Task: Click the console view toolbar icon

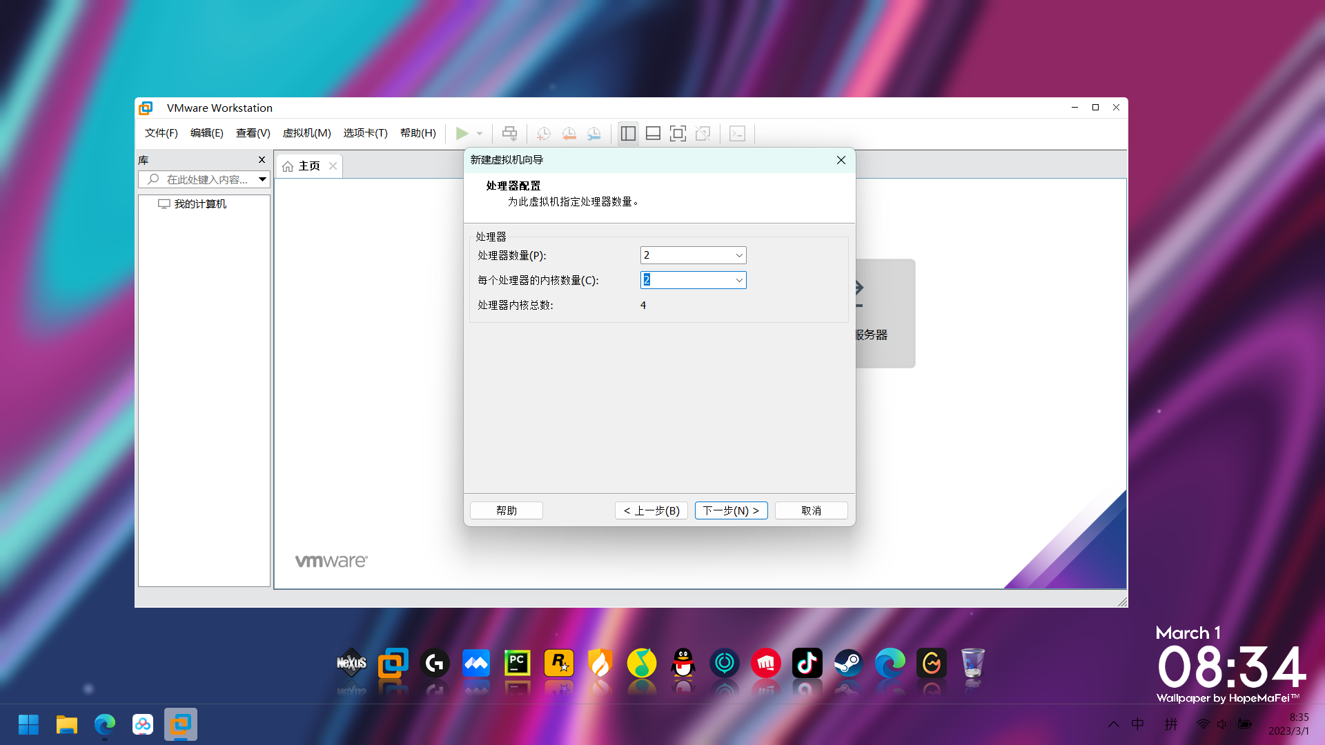Action: pos(737,133)
